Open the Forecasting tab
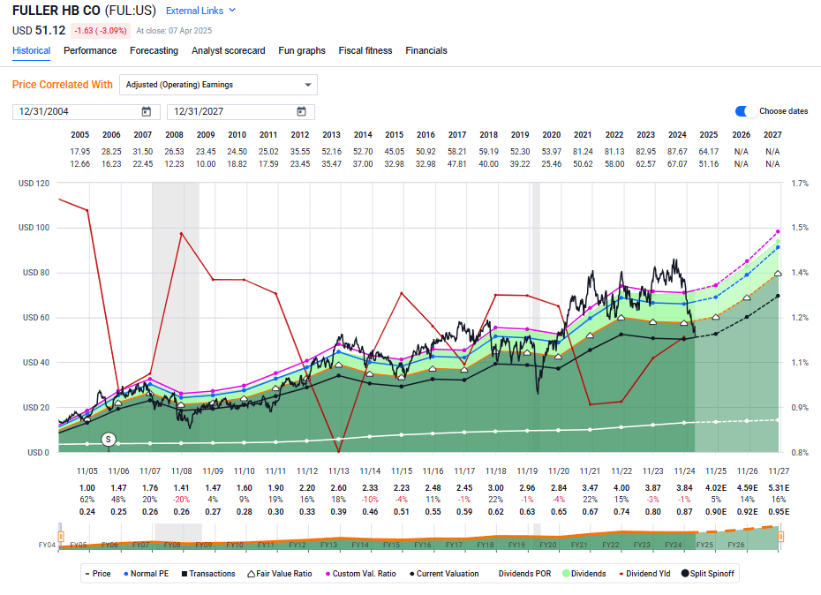Viewport: 821px width, 595px height. pos(154,50)
